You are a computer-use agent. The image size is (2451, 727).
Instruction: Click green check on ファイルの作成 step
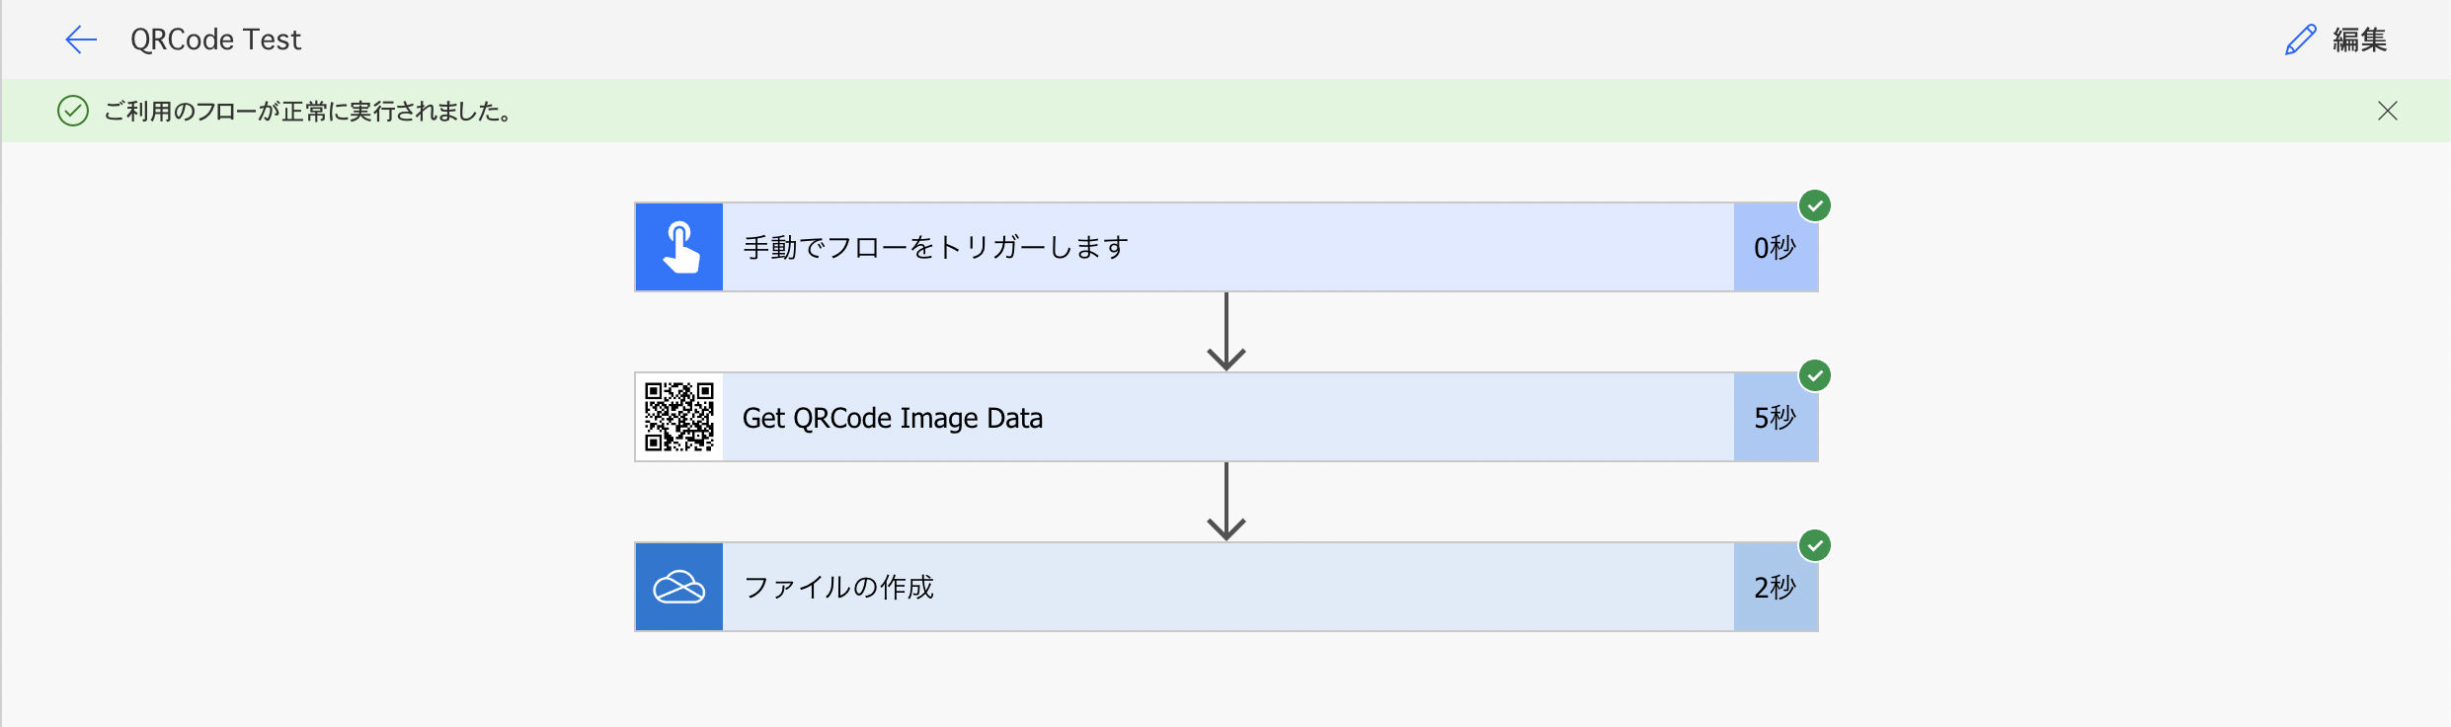pyautogui.click(x=1815, y=545)
